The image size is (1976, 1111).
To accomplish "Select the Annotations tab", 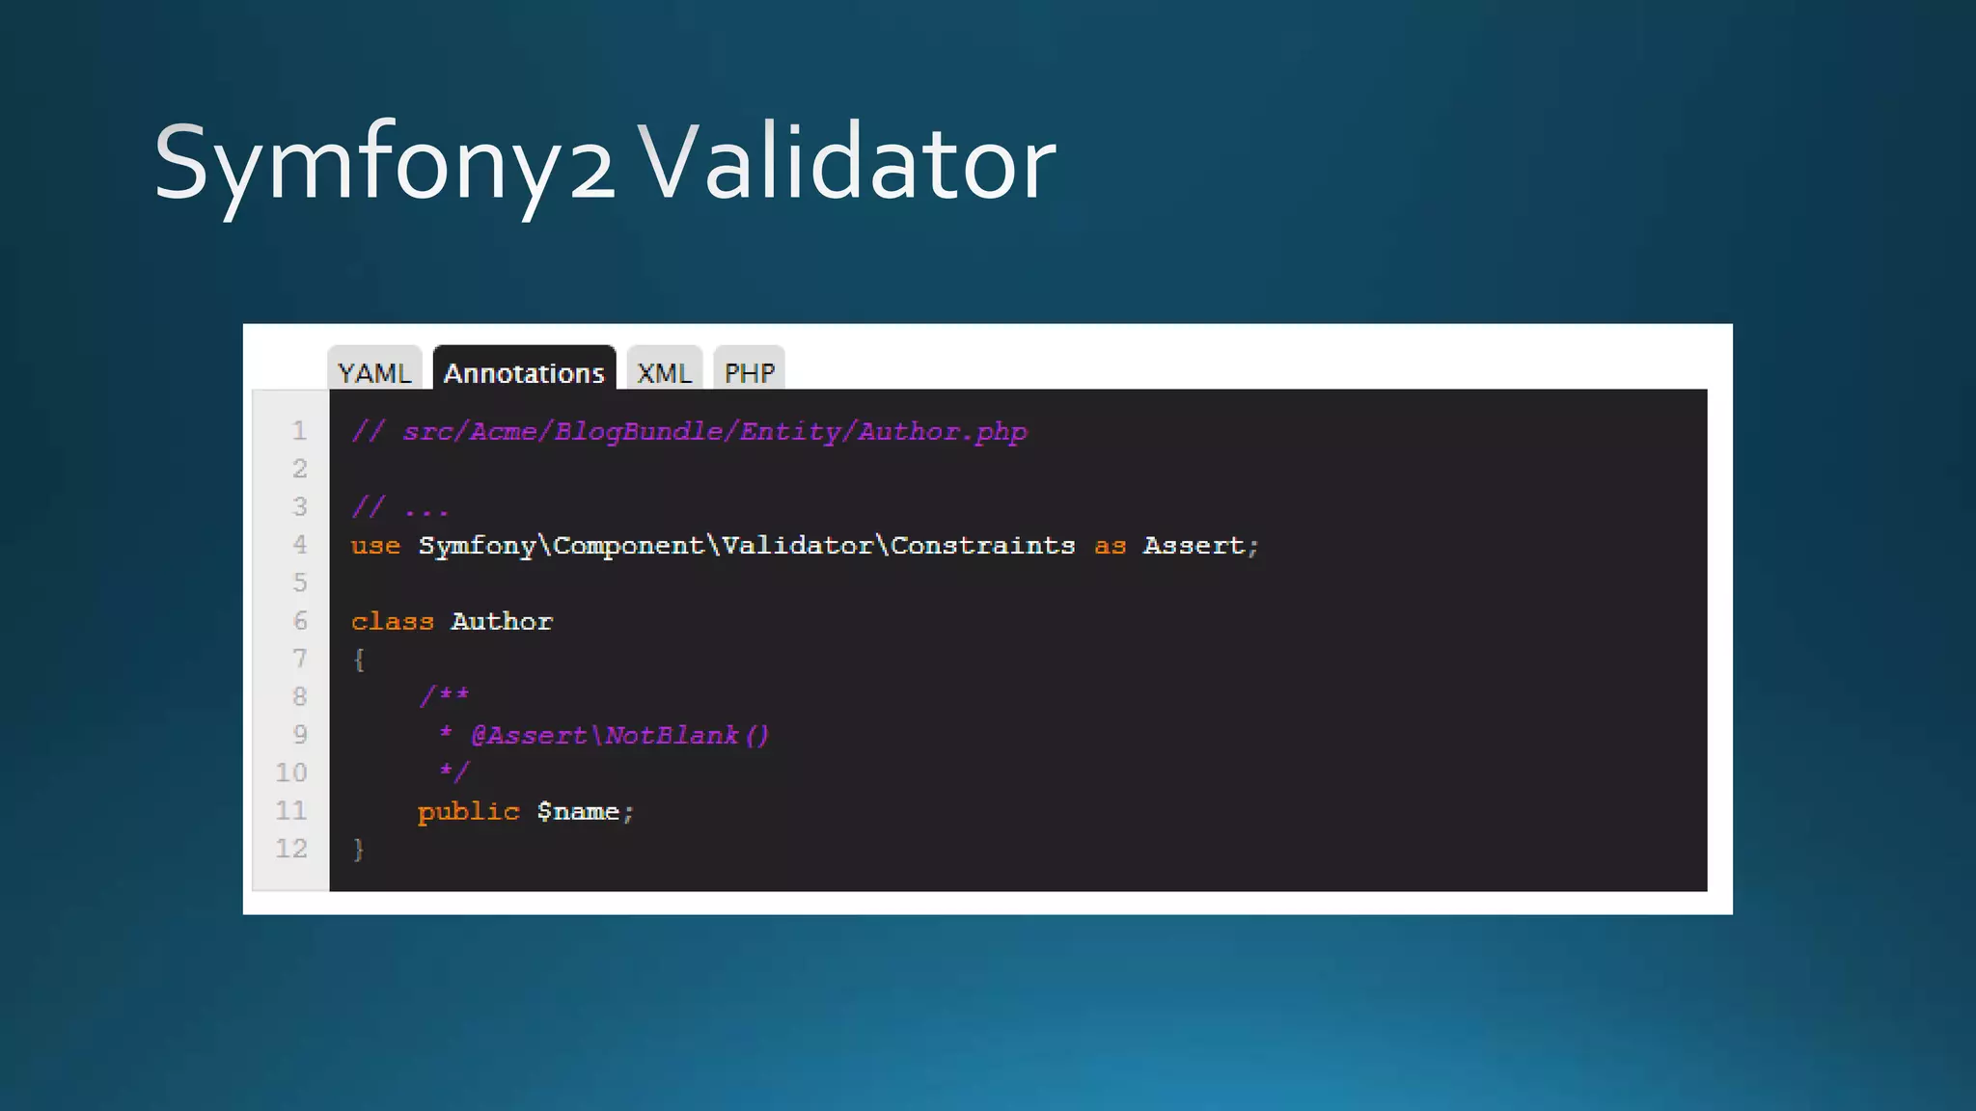I will tap(524, 372).
